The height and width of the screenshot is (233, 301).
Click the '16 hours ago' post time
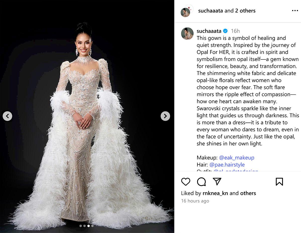pos(195,201)
